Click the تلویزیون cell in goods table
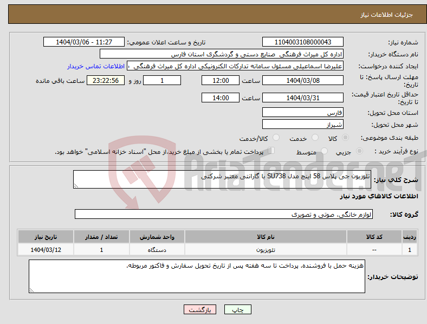This screenshot has height=324, width=427. [x=266, y=250]
